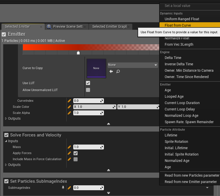
Task: Click the Mass value field
Action: [x=89, y=147]
